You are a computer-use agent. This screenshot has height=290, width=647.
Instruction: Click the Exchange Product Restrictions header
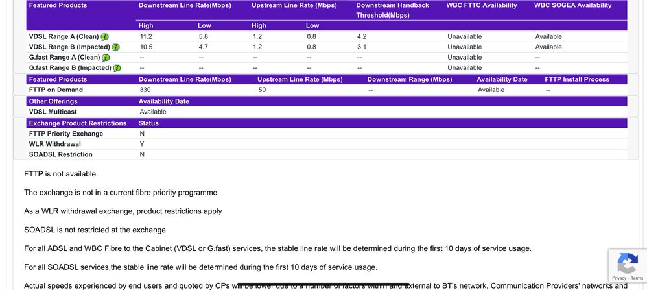(x=77, y=123)
